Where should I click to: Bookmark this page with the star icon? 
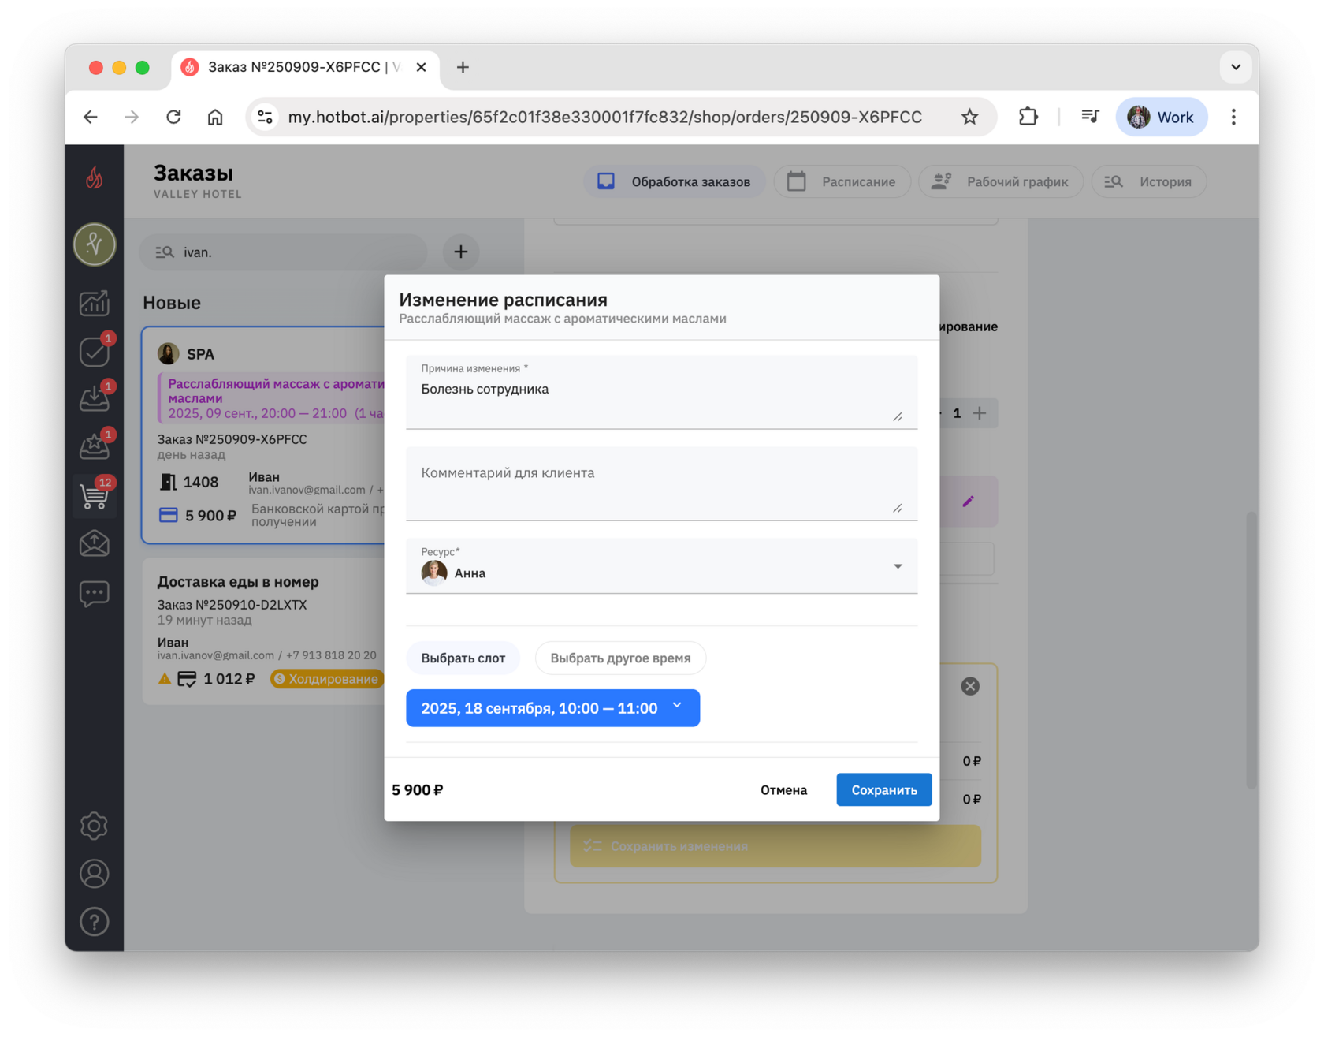click(x=970, y=118)
